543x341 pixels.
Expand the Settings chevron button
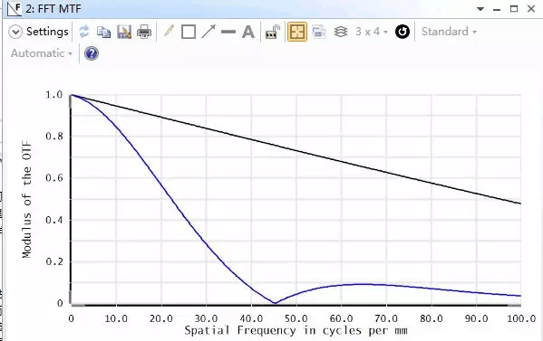point(15,32)
